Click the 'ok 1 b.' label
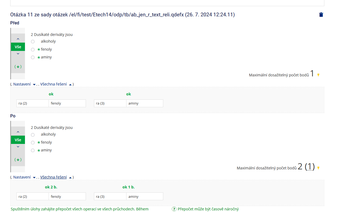341x212 pixels. [129, 187]
